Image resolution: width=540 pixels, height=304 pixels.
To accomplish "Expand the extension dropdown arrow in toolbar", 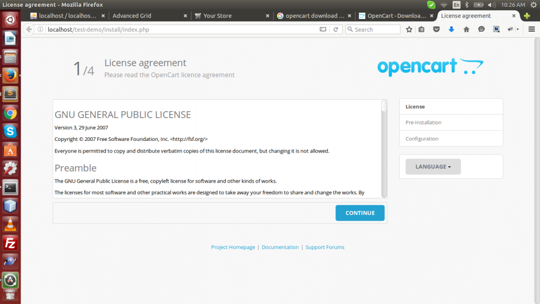I will click(518, 30).
